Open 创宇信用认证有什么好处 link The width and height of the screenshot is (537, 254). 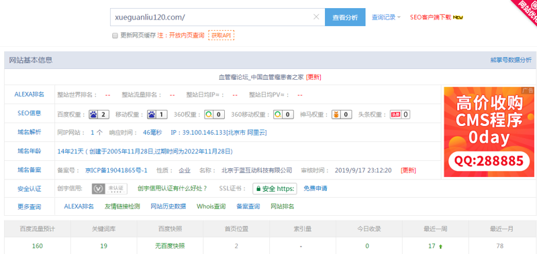(173, 188)
